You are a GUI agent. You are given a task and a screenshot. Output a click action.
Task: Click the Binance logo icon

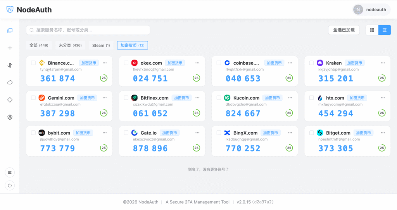click(42, 63)
